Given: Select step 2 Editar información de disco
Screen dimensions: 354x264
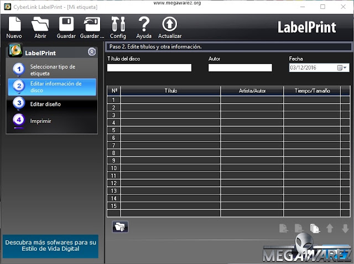Looking at the screenshot, I should pyautogui.click(x=52, y=87).
